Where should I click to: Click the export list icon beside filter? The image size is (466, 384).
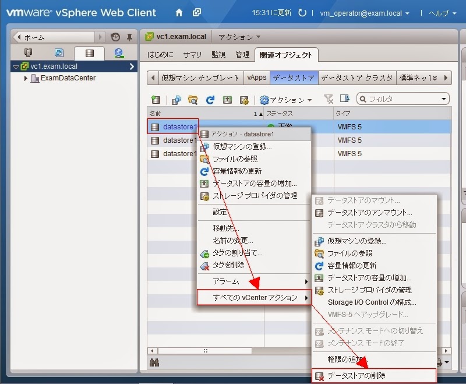pos(345,98)
